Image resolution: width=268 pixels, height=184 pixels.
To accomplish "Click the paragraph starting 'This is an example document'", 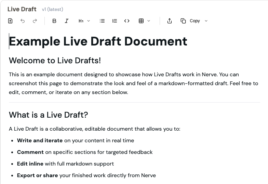I will pyautogui.click(x=133, y=83).
